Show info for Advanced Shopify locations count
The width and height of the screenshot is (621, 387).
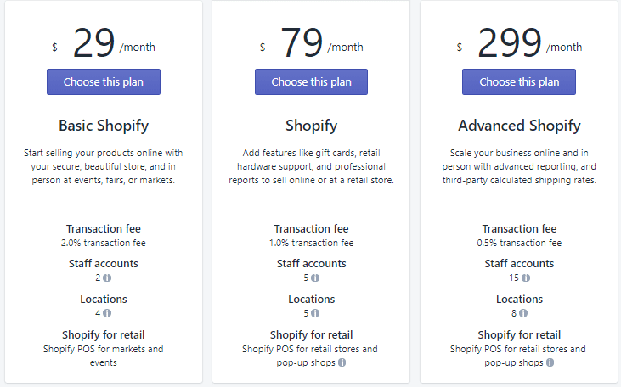click(524, 313)
